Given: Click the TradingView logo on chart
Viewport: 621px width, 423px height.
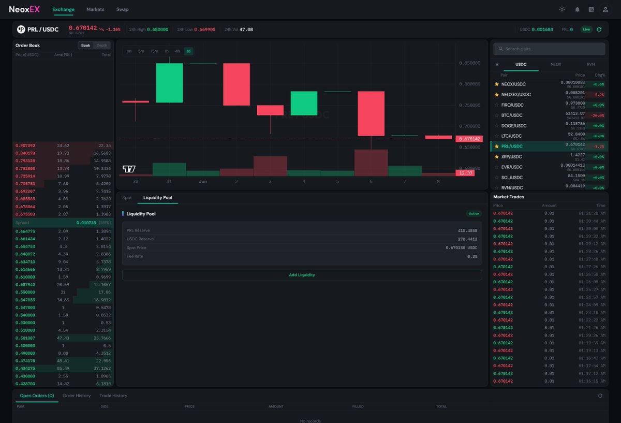Looking at the screenshot, I should (129, 169).
